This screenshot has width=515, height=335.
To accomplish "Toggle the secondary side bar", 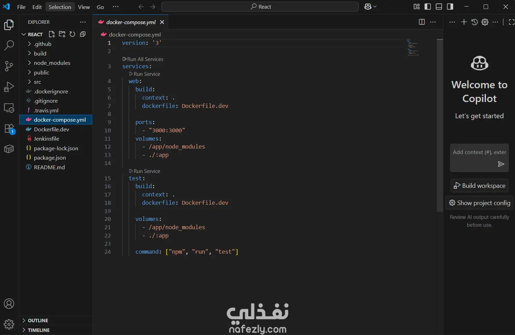I will click(450, 7).
